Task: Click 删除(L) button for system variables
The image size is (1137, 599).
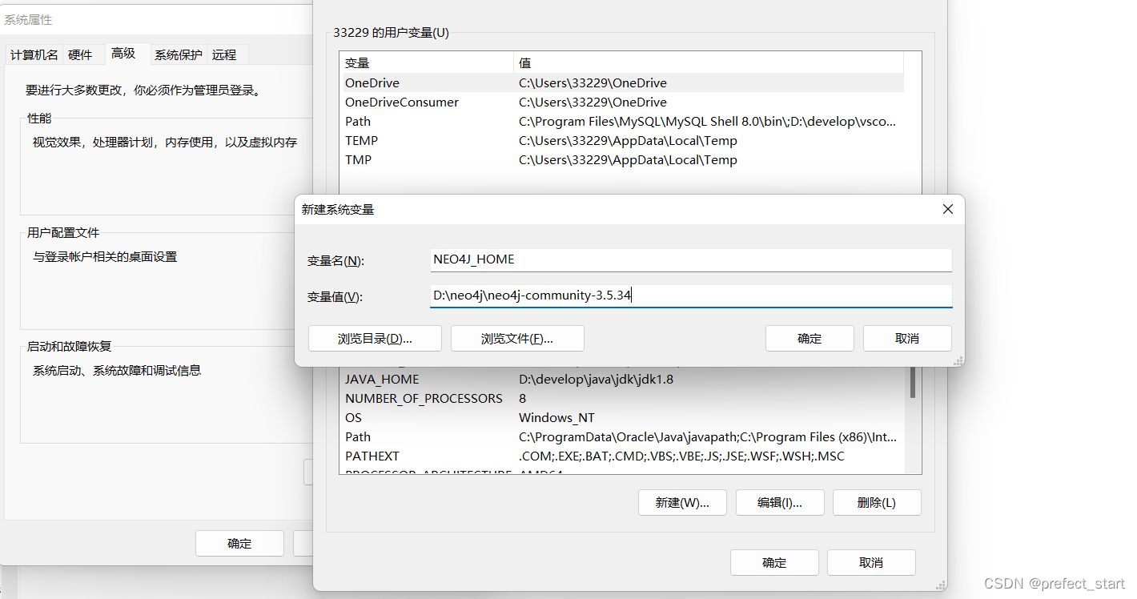Action: click(877, 503)
